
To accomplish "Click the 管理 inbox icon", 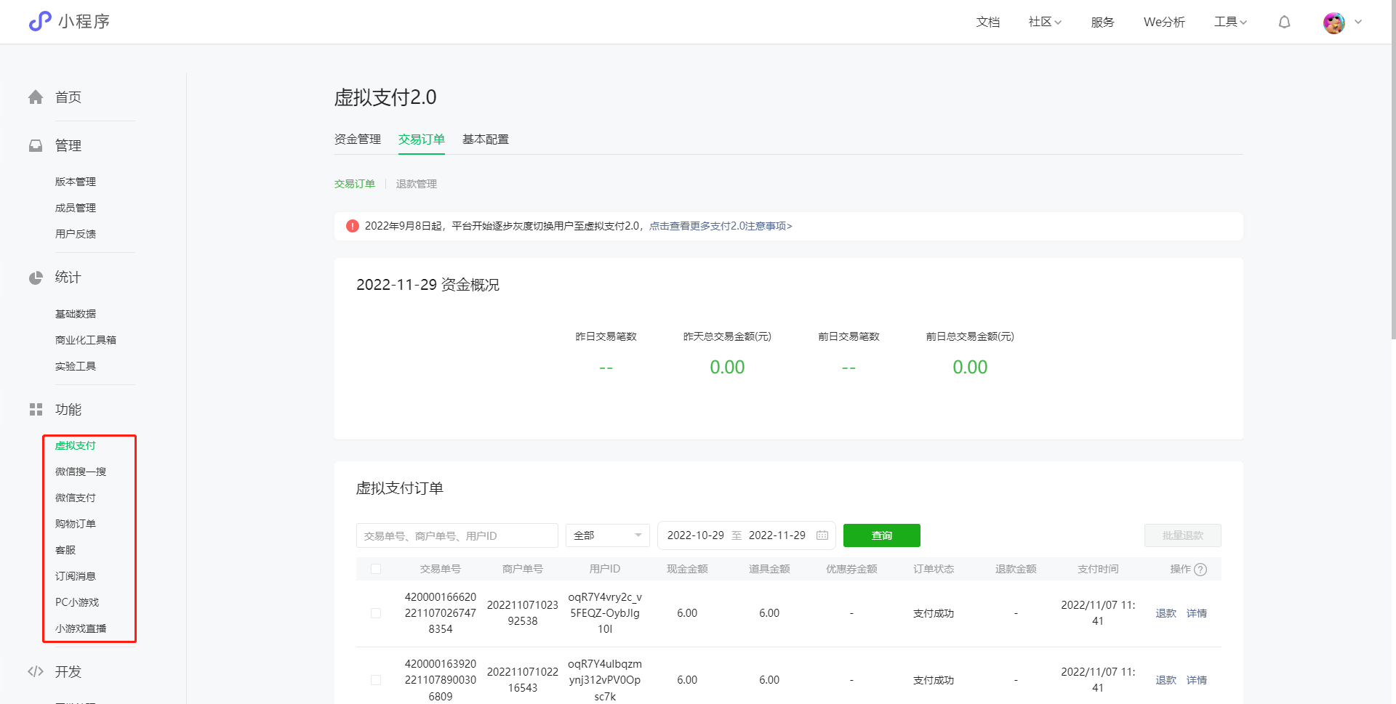I will [36, 145].
